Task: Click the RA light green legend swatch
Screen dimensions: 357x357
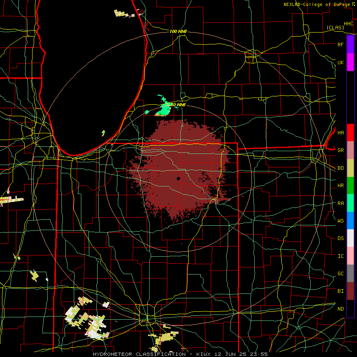Action: (x=350, y=203)
